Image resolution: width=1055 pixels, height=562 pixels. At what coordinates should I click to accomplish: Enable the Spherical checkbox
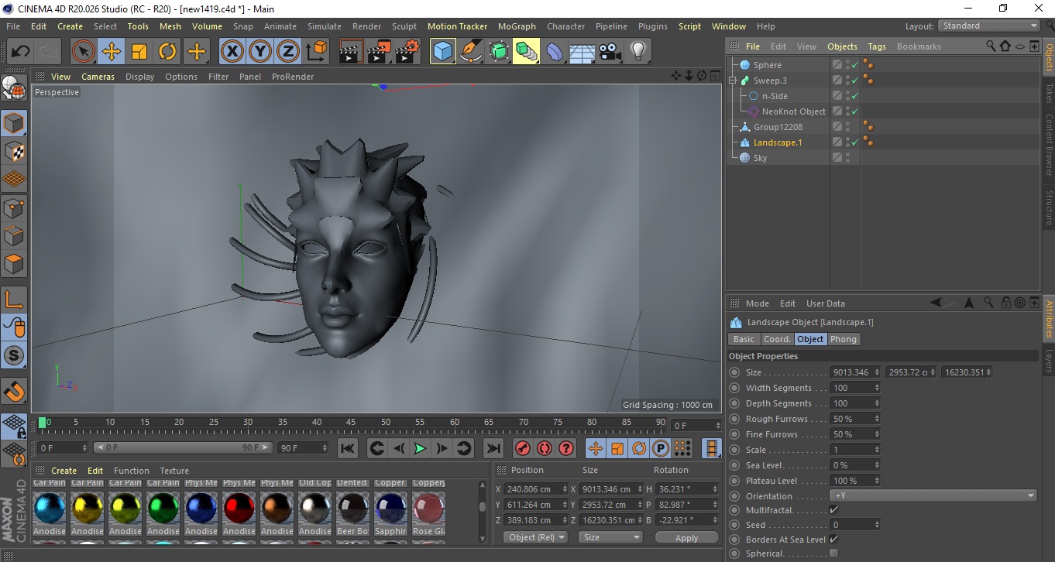[833, 553]
